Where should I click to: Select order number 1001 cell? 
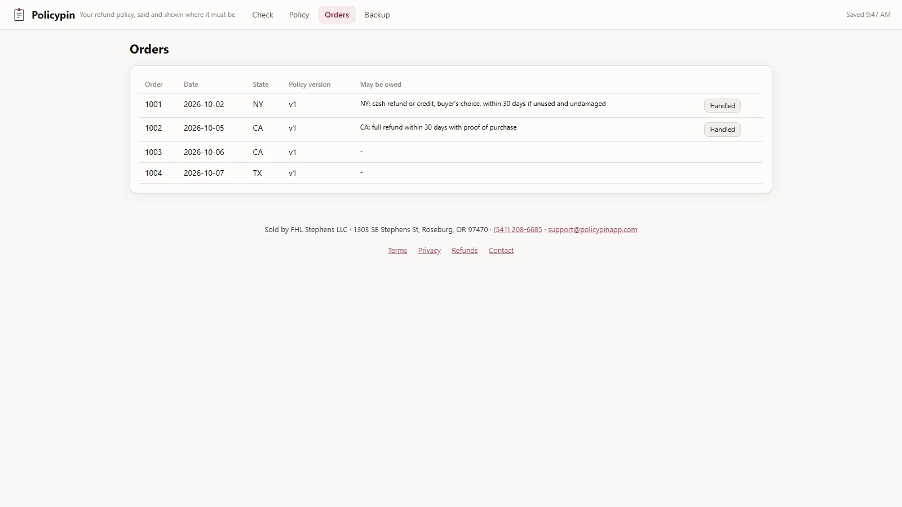click(153, 104)
